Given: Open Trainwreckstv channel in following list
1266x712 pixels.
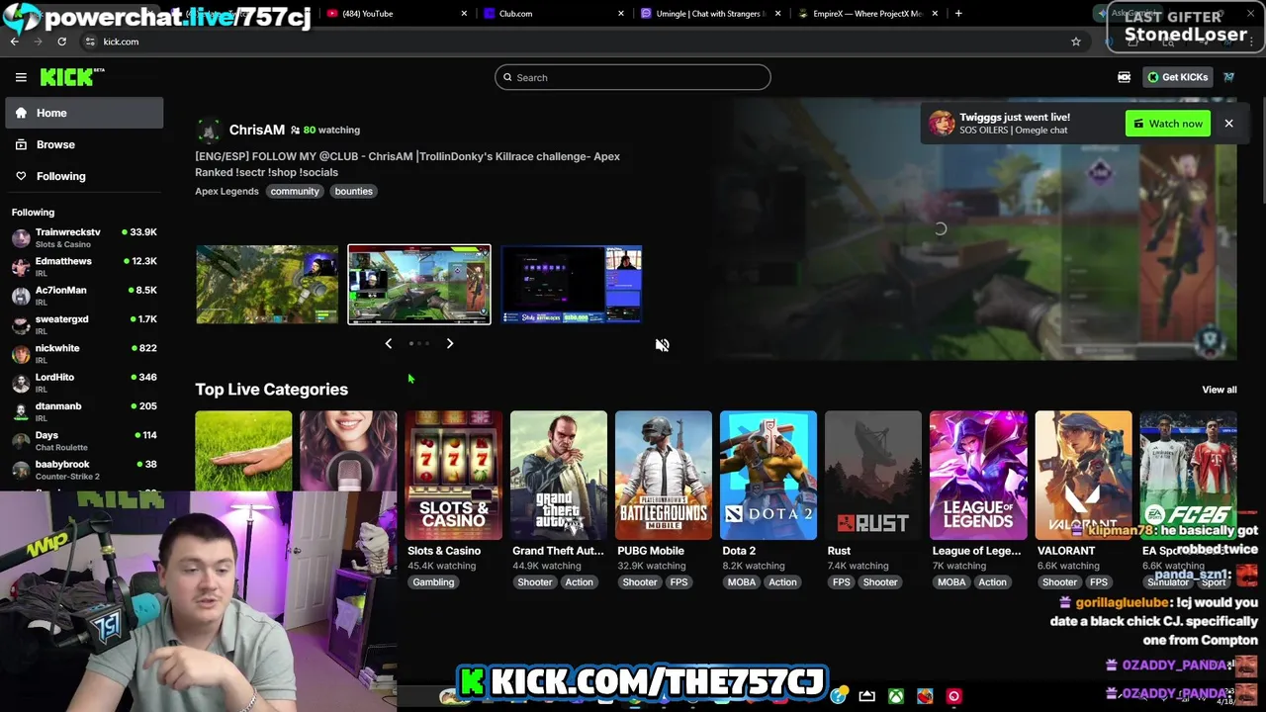Looking at the screenshot, I should coord(84,237).
